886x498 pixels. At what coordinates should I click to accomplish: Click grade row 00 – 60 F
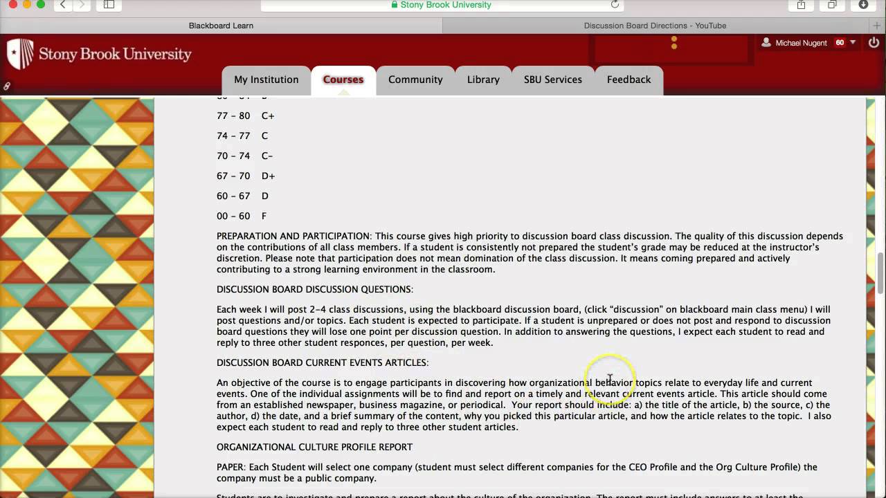pos(242,216)
